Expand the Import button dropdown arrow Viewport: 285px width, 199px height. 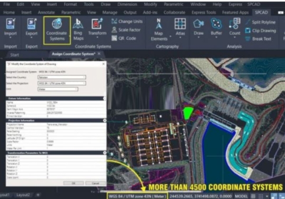click(10, 38)
